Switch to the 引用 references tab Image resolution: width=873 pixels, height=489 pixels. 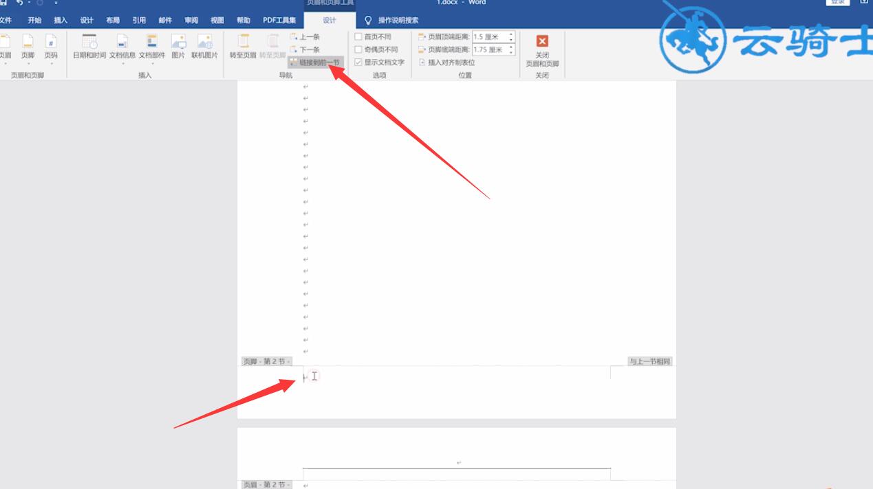139,21
